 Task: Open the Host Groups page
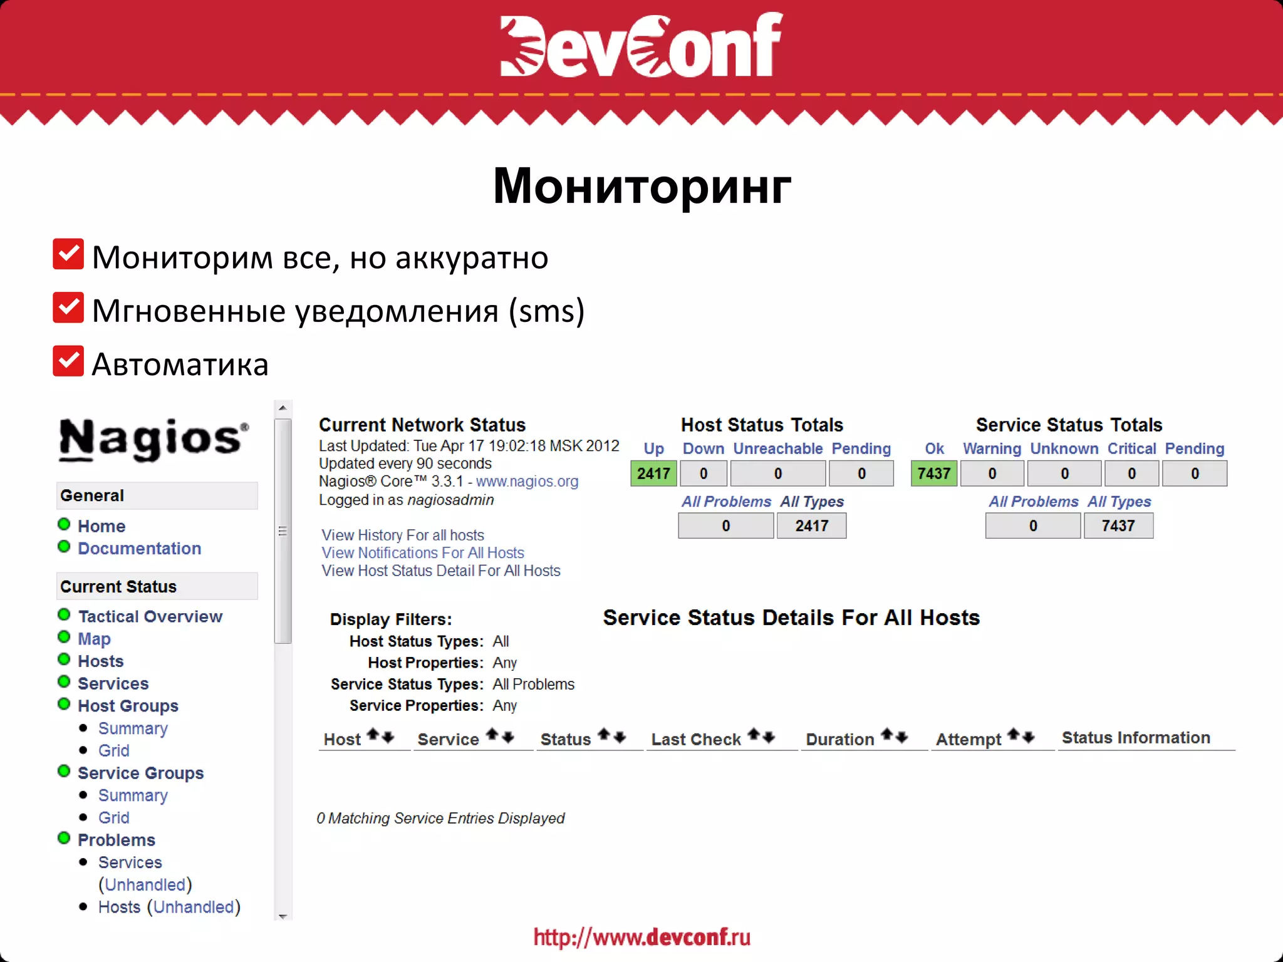pos(128,706)
